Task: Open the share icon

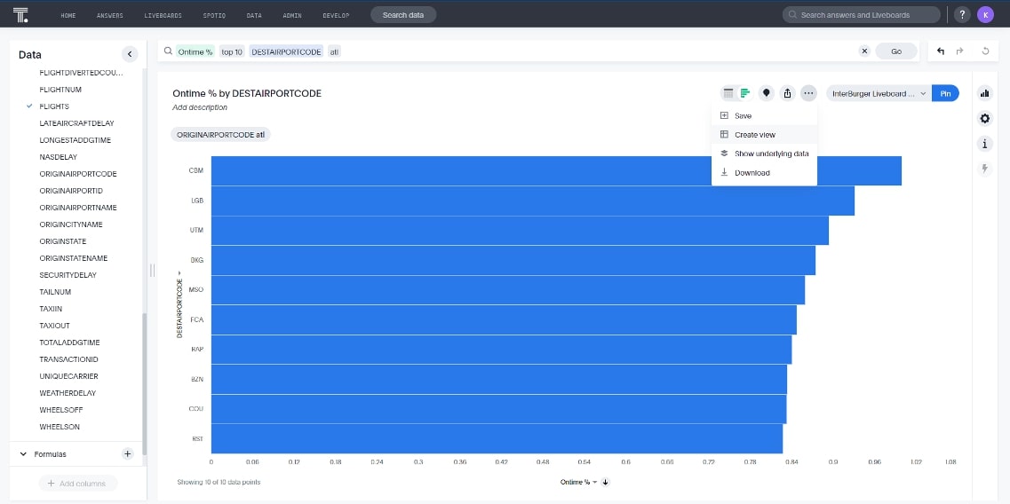Action: tap(788, 93)
